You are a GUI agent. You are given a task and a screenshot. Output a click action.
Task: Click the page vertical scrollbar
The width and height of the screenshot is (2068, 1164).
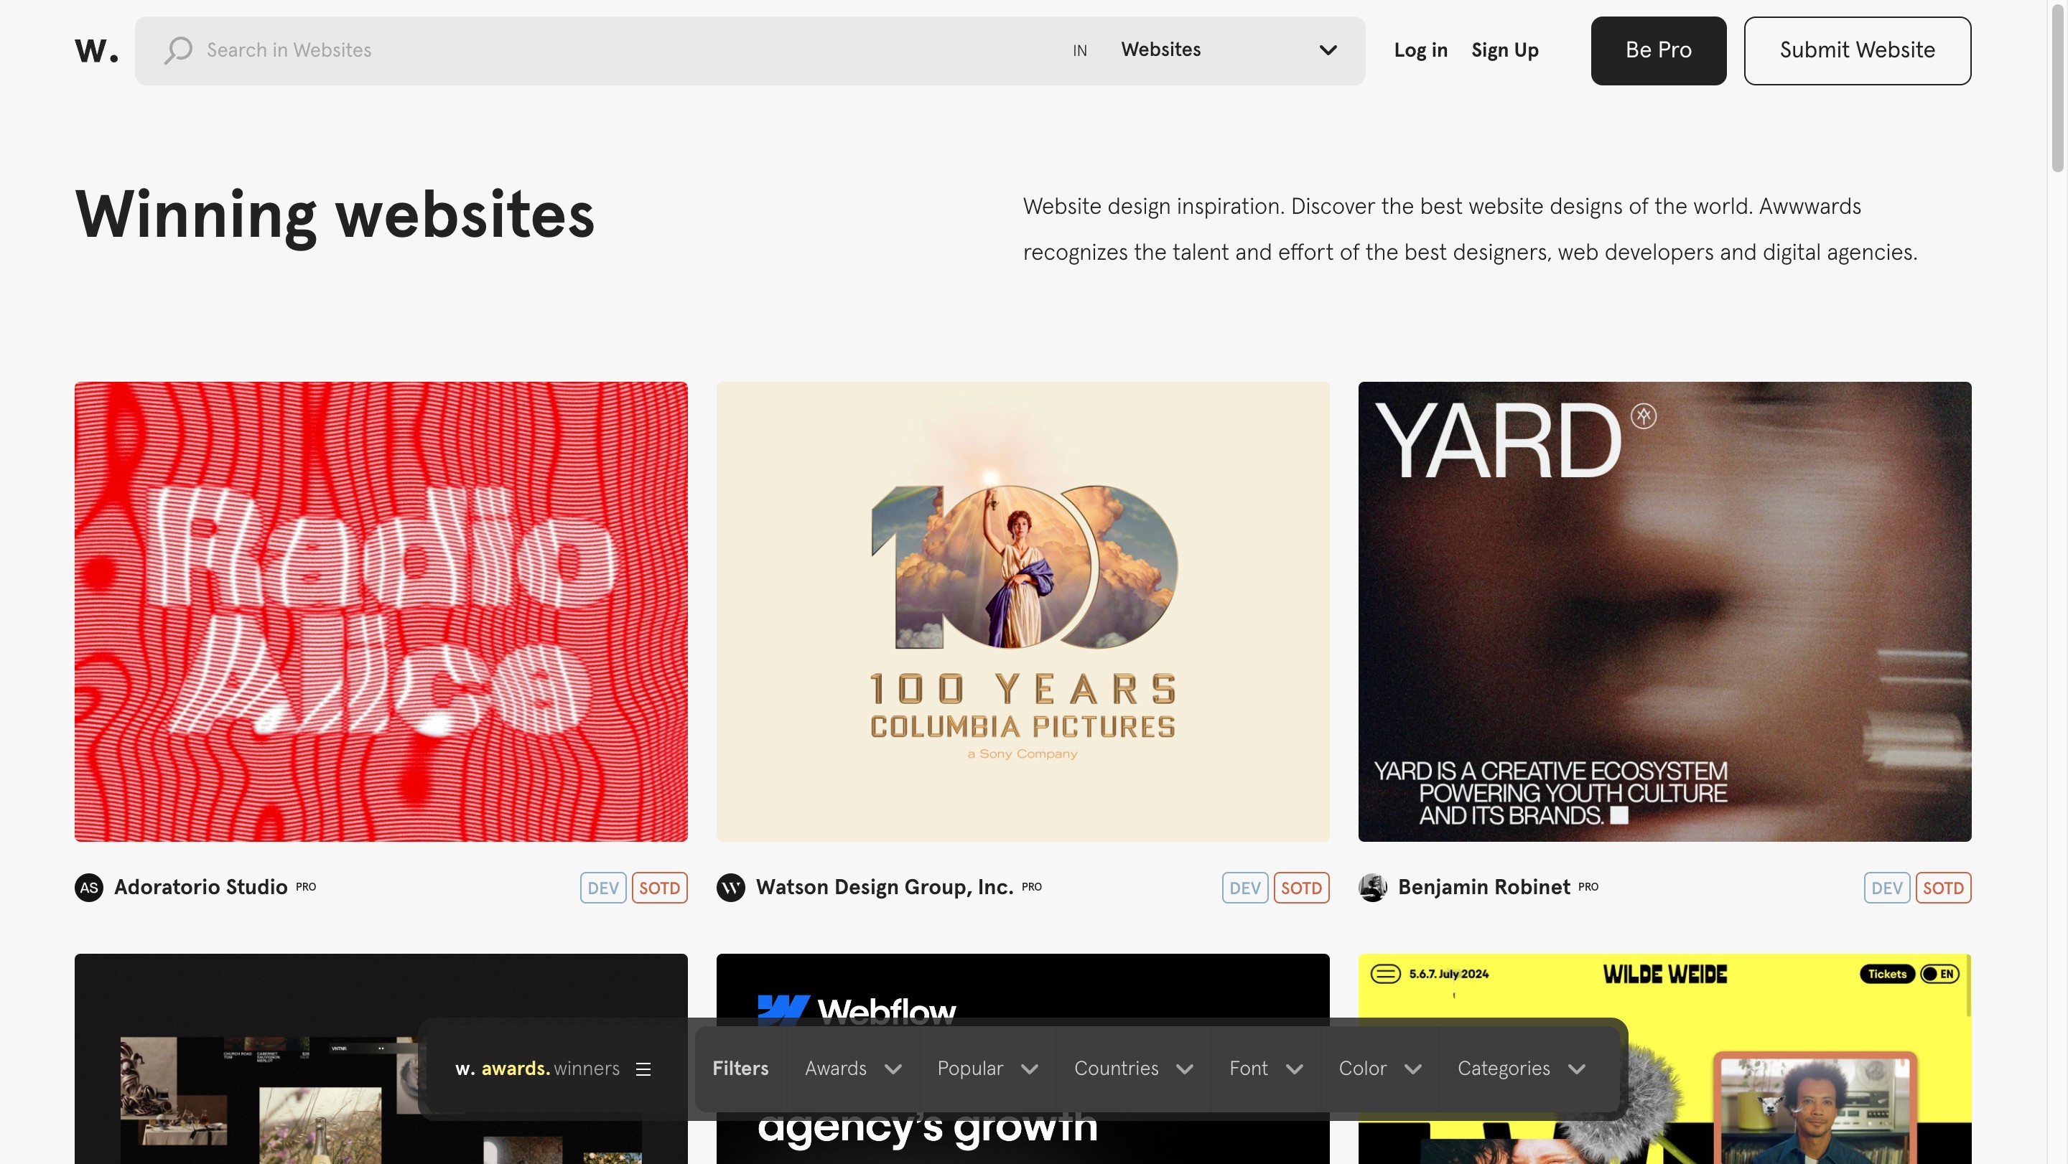tap(2057, 87)
